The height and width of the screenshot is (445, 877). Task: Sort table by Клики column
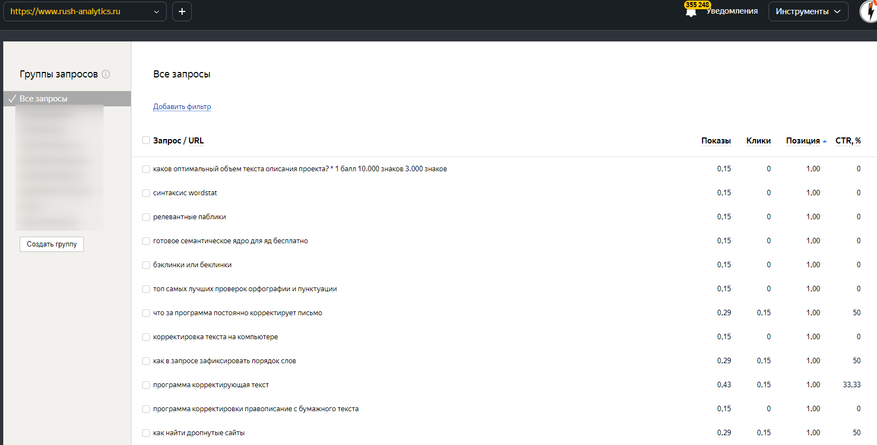coord(758,141)
